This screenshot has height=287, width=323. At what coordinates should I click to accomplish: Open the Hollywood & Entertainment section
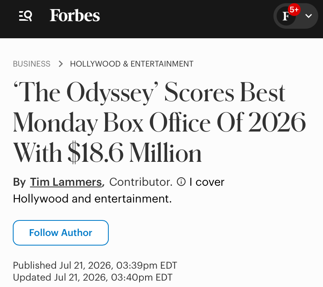(132, 64)
